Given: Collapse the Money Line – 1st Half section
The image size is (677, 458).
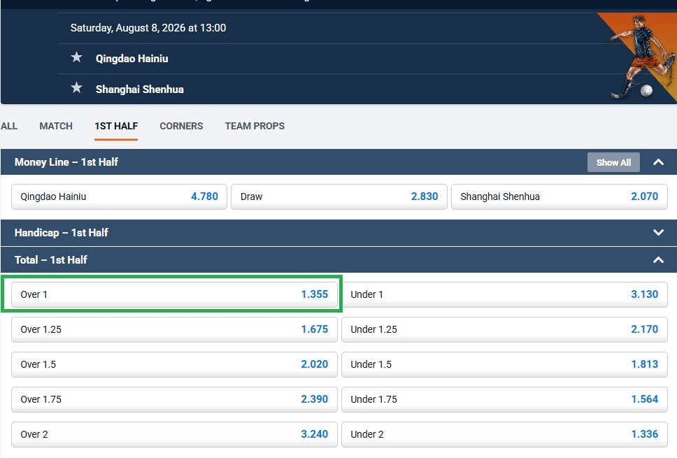Looking at the screenshot, I should click(658, 162).
